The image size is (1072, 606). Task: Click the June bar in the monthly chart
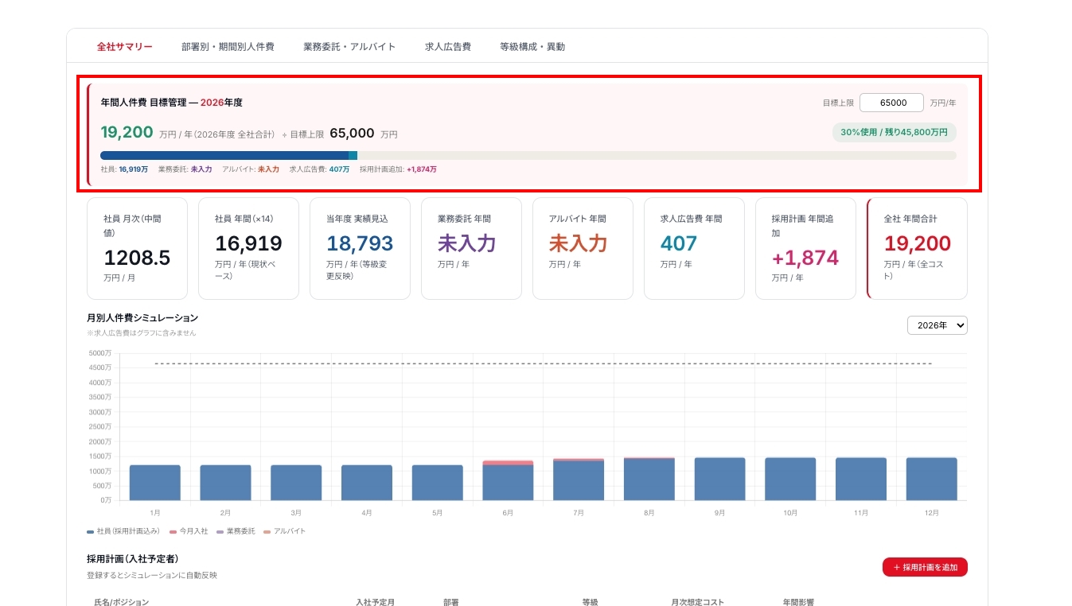[x=508, y=480]
